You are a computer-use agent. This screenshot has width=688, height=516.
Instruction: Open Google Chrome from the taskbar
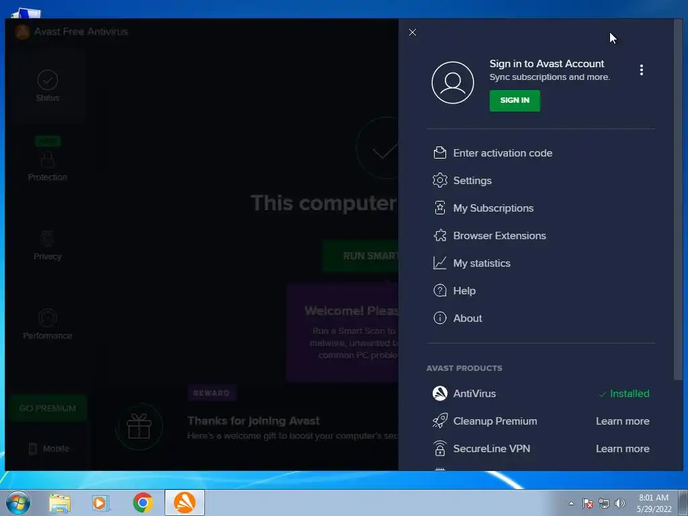142,503
